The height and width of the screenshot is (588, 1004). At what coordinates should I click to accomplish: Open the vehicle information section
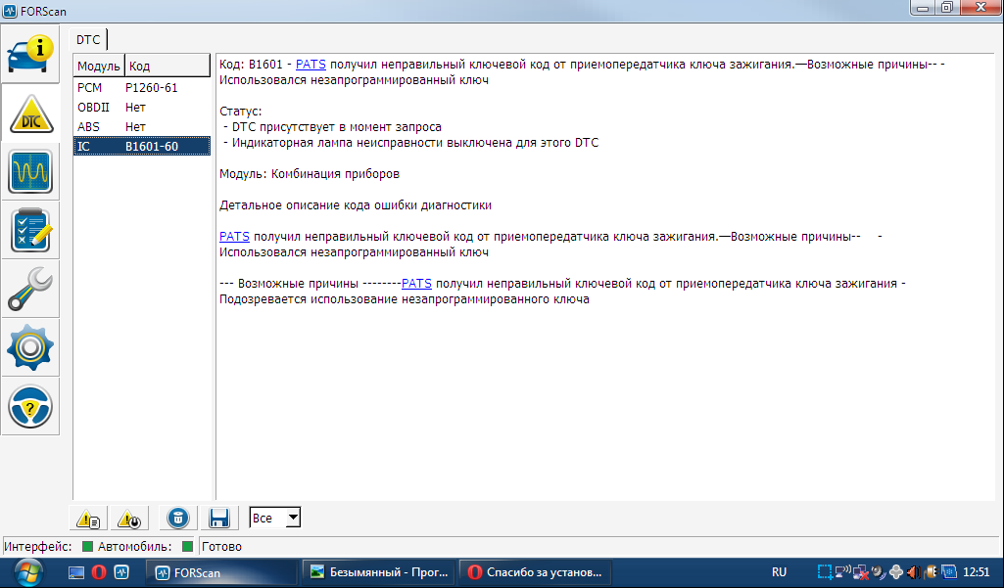(30, 53)
